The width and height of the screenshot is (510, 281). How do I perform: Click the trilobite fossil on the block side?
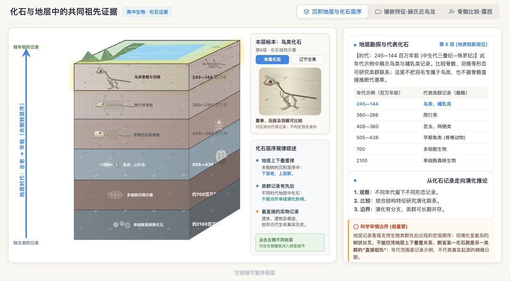pyautogui.click(x=221, y=157)
